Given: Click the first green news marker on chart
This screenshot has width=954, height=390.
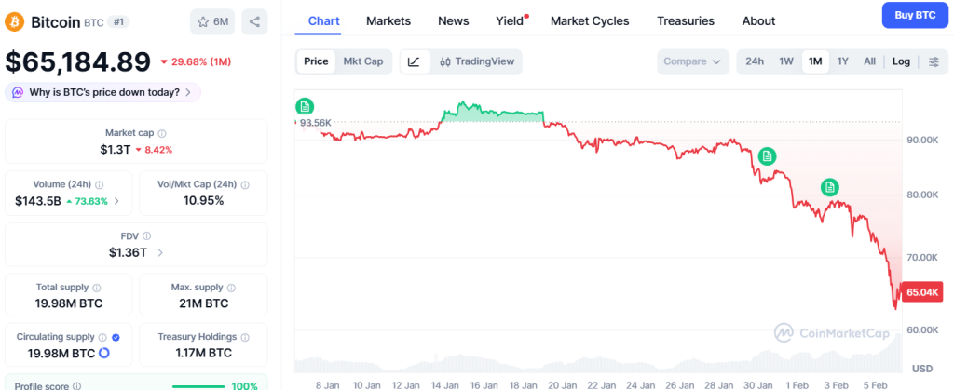Looking at the screenshot, I should 304,106.
